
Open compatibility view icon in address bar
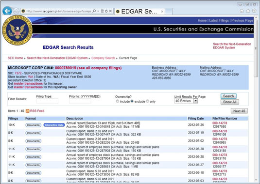(x=103, y=11)
